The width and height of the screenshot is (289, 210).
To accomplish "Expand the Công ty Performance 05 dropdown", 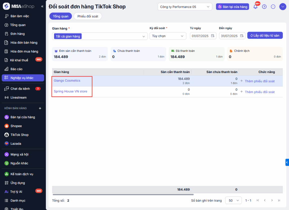I will tap(185, 7).
